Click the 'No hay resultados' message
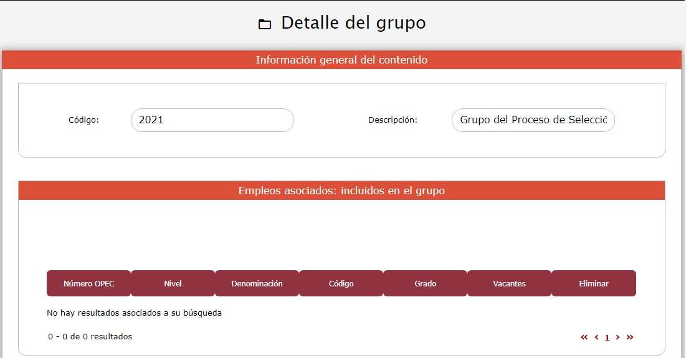 pos(134,313)
